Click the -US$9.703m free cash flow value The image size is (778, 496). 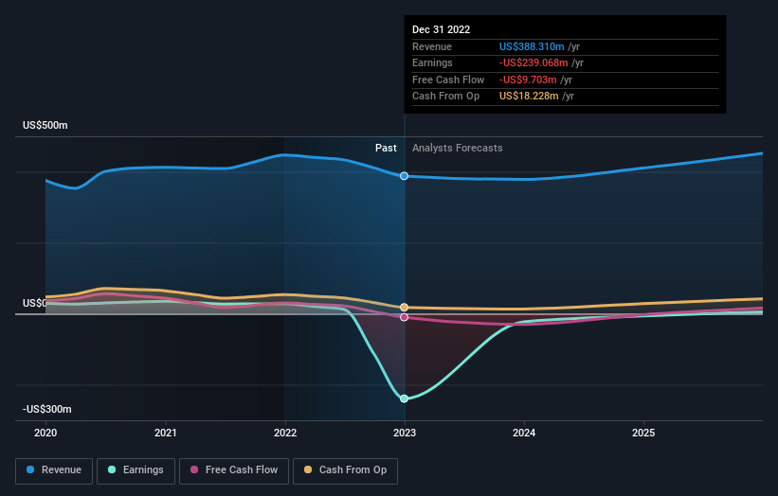tap(528, 80)
